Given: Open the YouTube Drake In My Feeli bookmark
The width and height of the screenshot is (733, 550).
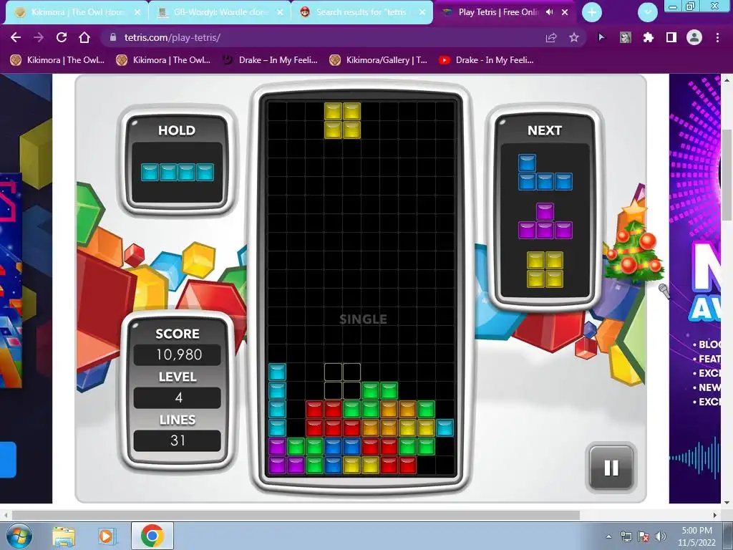Looking at the screenshot, I should [487, 60].
